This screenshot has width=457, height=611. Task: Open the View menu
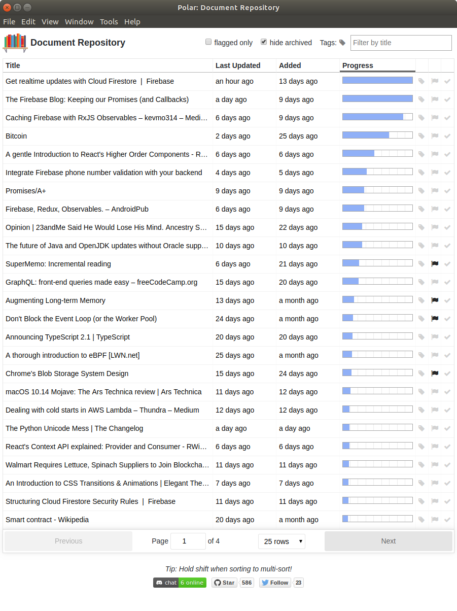pyautogui.click(x=50, y=22)
